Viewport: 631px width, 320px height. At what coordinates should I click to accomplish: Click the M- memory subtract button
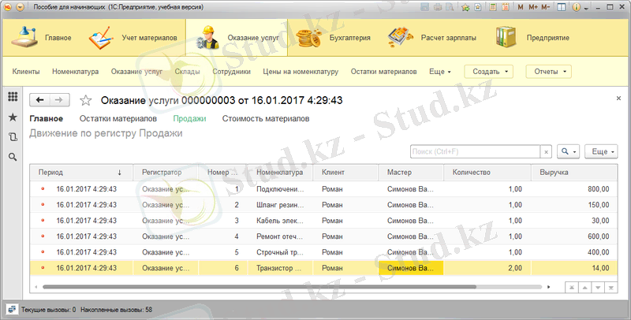546,7
